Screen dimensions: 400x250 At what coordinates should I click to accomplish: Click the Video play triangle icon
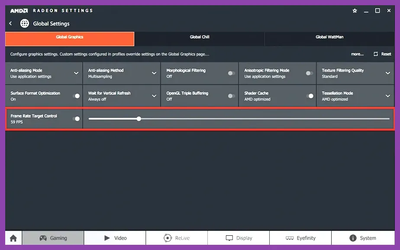(x=107, y=238)
